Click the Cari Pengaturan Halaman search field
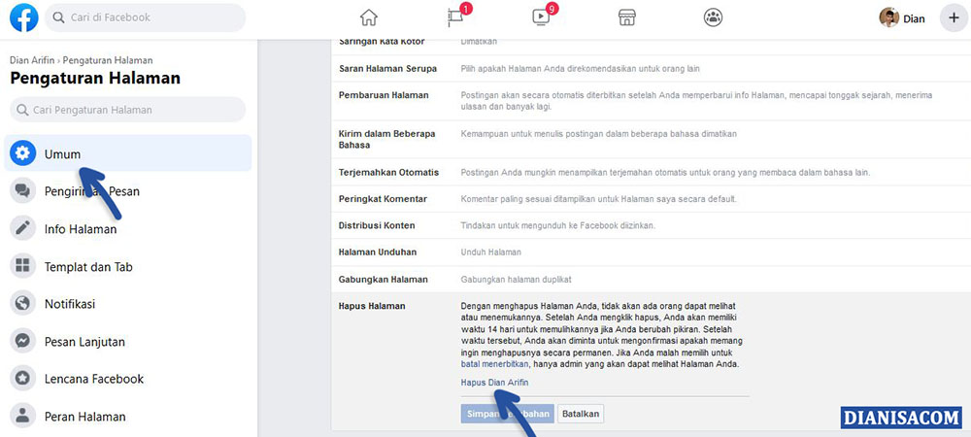 [x=127, y=110]
